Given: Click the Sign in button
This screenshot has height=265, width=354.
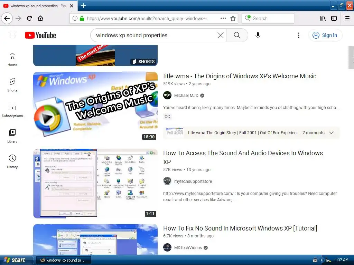Looking at the screenshot, I should coord(325,35).
